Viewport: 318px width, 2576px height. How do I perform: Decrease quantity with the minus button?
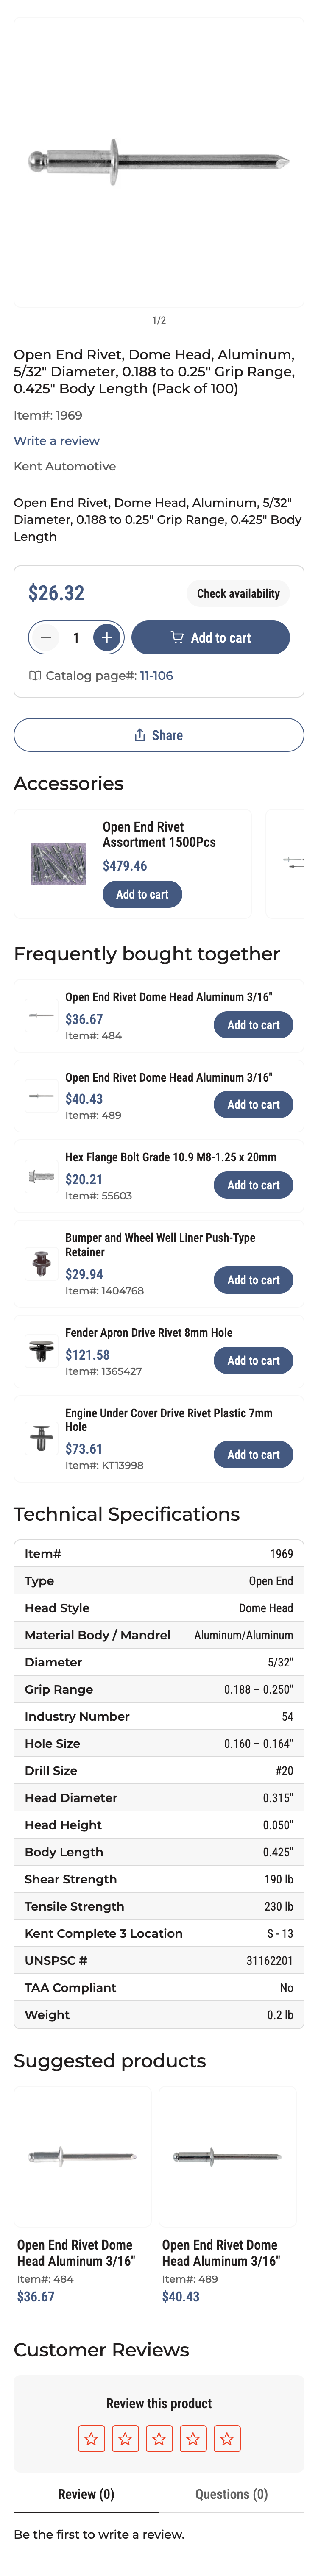click(45, 637)
